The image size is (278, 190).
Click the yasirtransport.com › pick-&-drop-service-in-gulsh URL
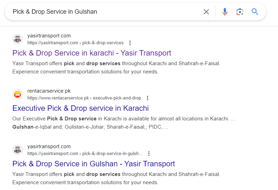[x=85, y=154]
